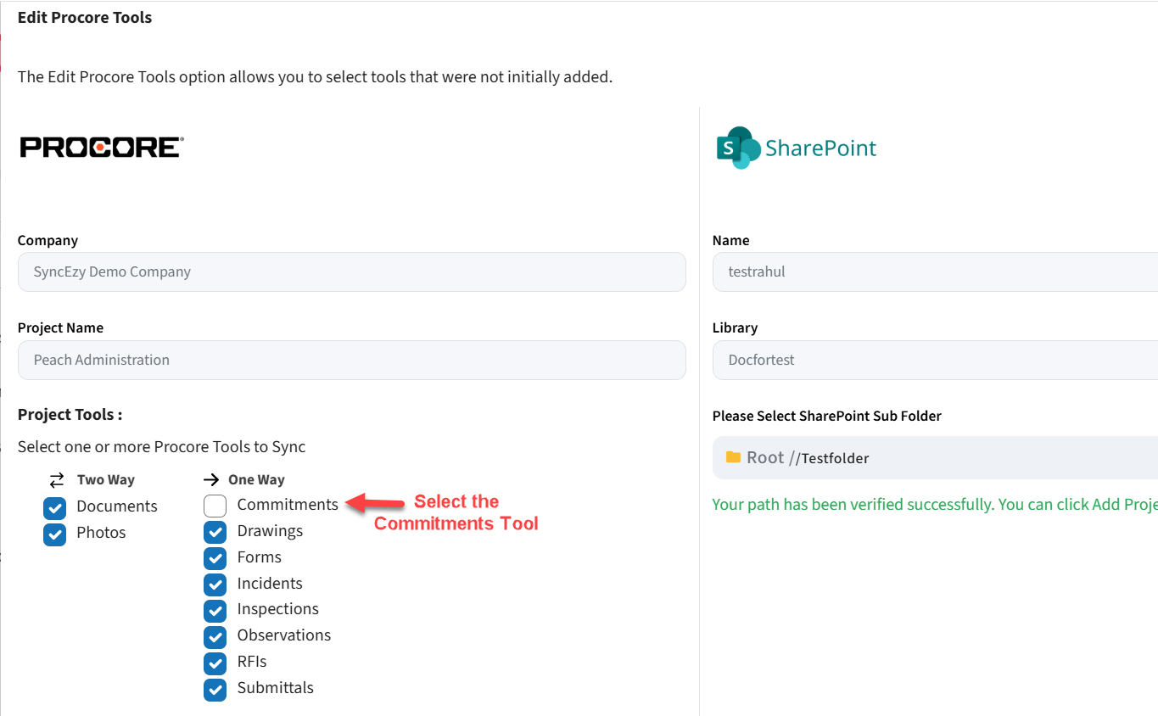Screen dimensions: 1158x716
Task: Select the Testfolder path in sub folder
Action: tap(835, 458)
